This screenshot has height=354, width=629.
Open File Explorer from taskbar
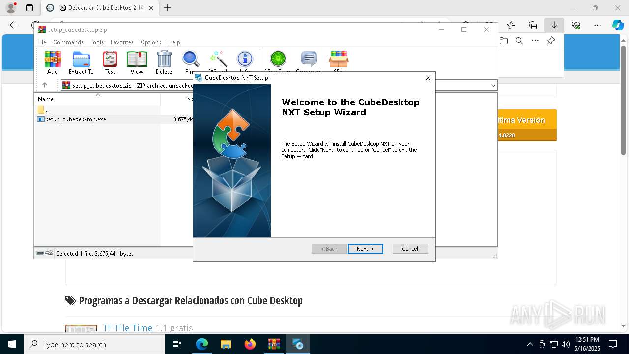click(x=226, y=344)
